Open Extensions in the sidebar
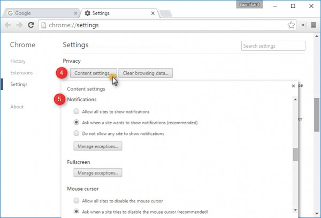This screenshot has height=218, width=321. pyautogui.click(x=21, y=73)
